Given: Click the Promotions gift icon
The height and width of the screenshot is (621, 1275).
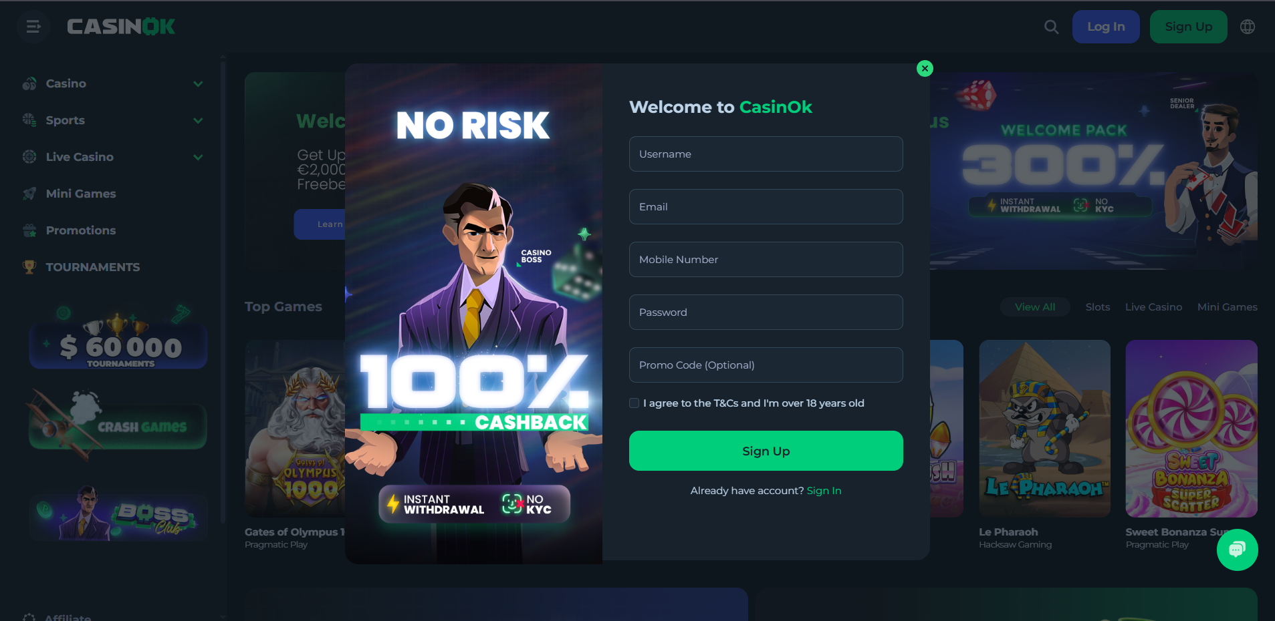Looking at the screenshot, I should click(29, 230).
